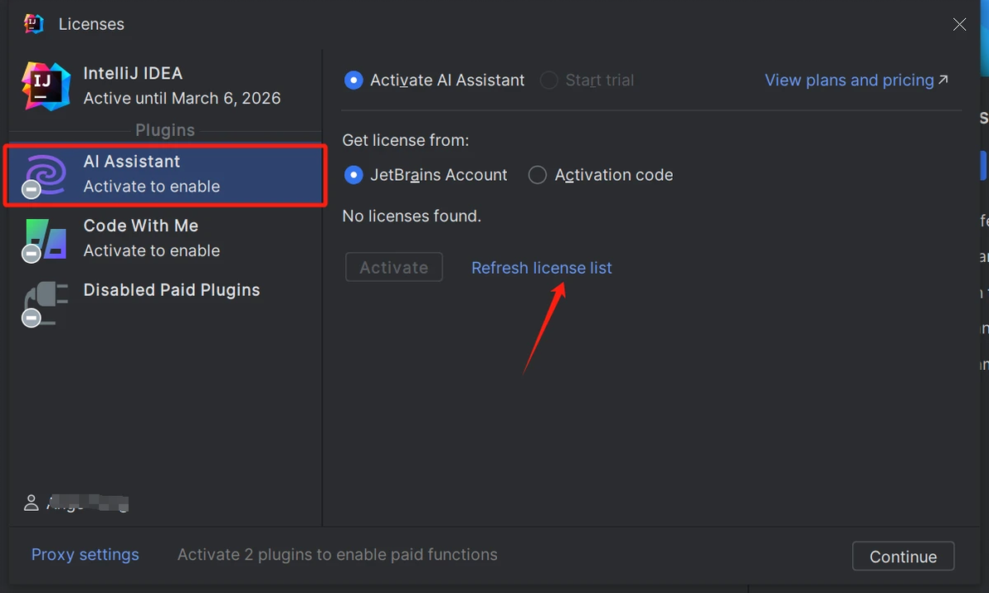Click the Code With Me icon
The image size is (989, 593).
tap(46, 239)
